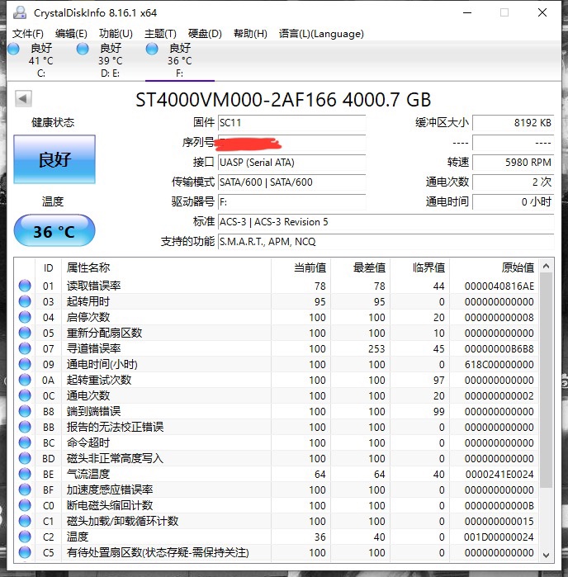
Task: Click the 通电次数 value 2 次
Action: point(514,182)
